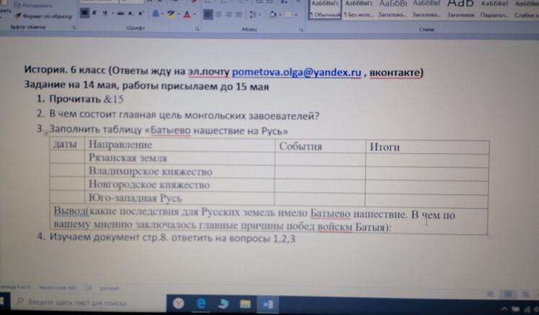539x315 pixels.
Task: Open Paragraph (Абзац) dialog launcher
Action: (301, 30)
